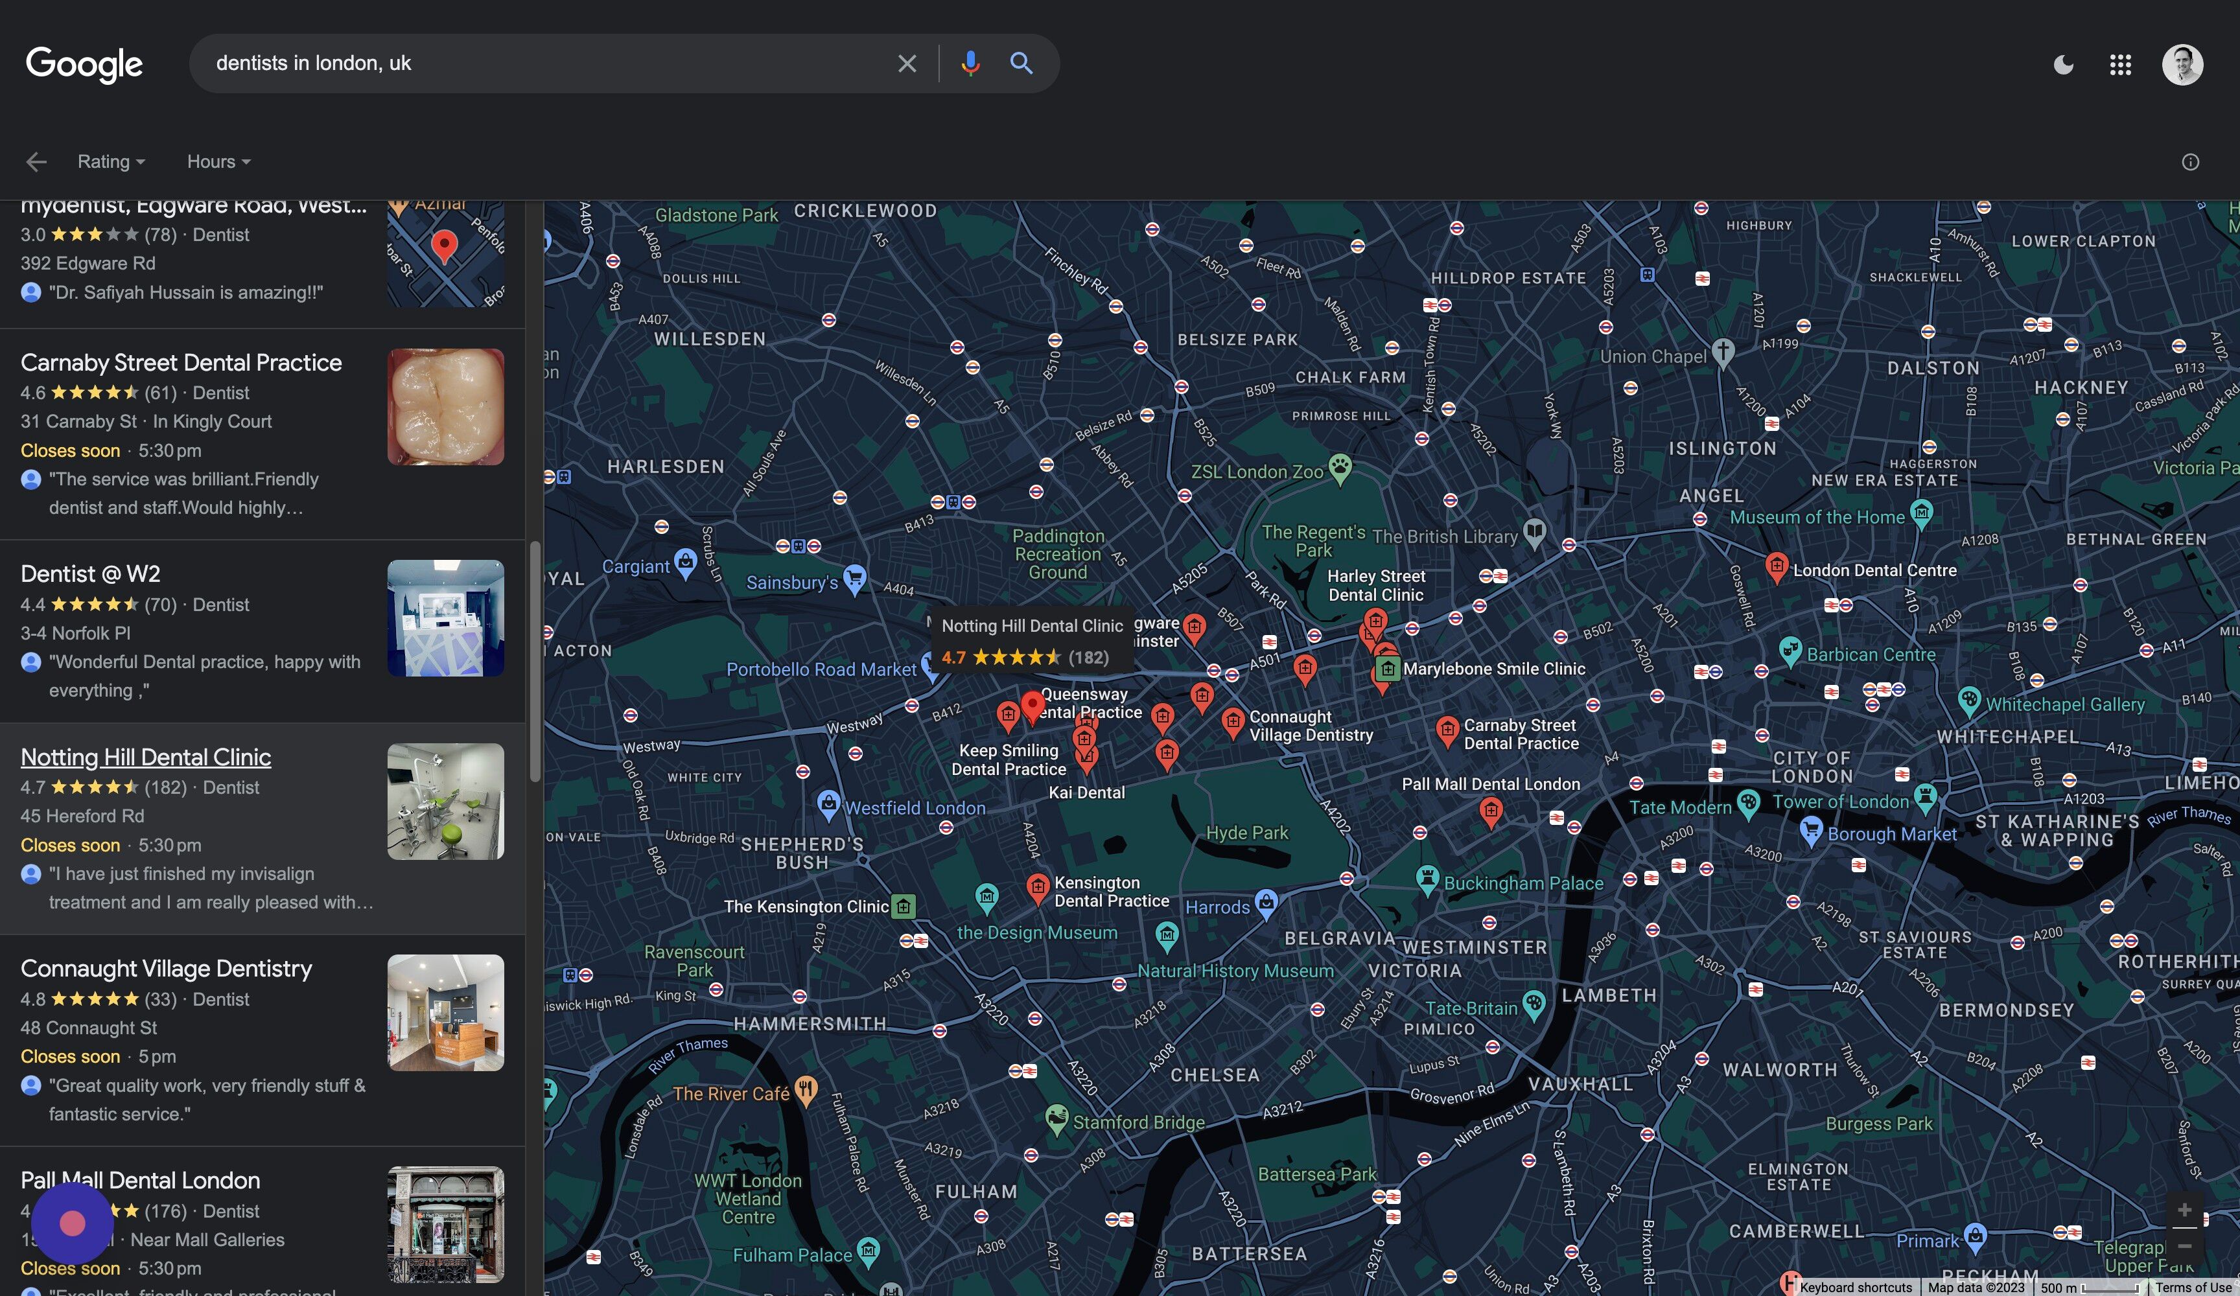Click The River Café restaurant icon

[x=806, y=1089]
